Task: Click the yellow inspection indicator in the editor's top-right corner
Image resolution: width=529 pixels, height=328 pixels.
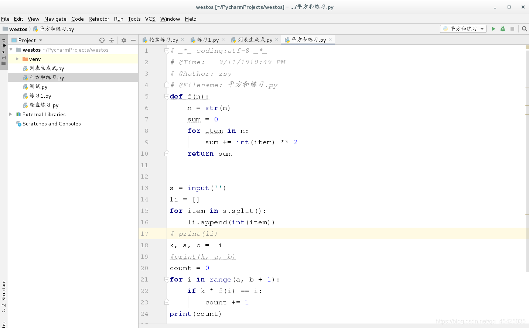Action: [527, 47]
